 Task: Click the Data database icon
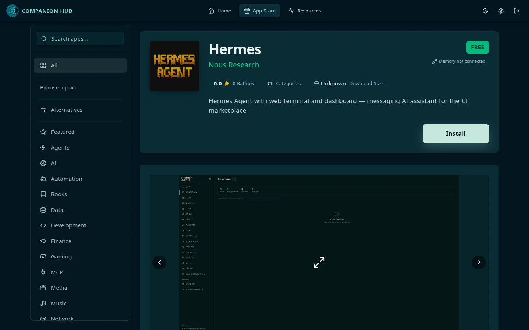click(x=43, y=210)
